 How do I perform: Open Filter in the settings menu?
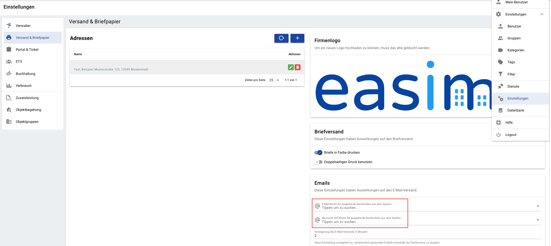[x=520, y=74]
